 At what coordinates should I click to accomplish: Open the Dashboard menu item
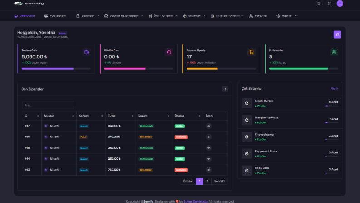tap(25, 16)
